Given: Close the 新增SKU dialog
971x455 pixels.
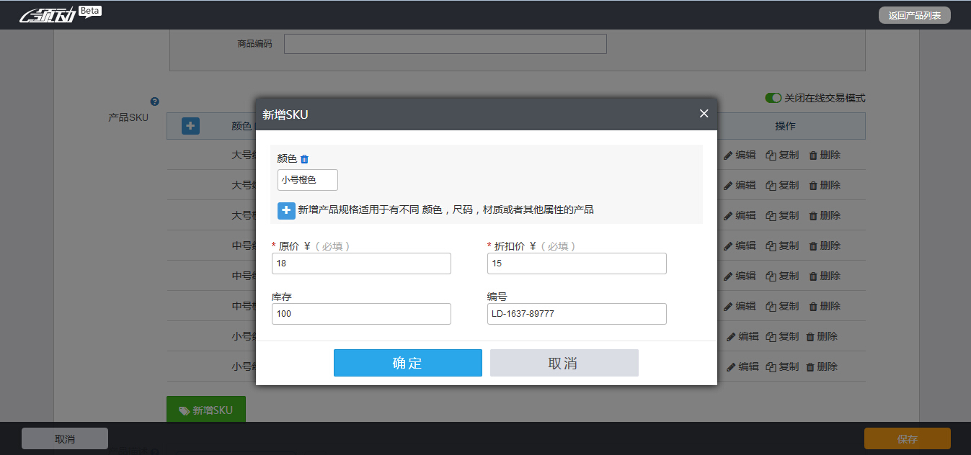Looking at the screenshot, I should pyautogui.click(x=703, y=113).
